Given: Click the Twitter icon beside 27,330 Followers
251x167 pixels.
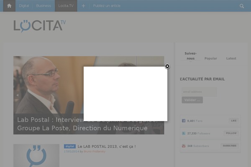Looking at the screenshot, I should pos(184,133).
